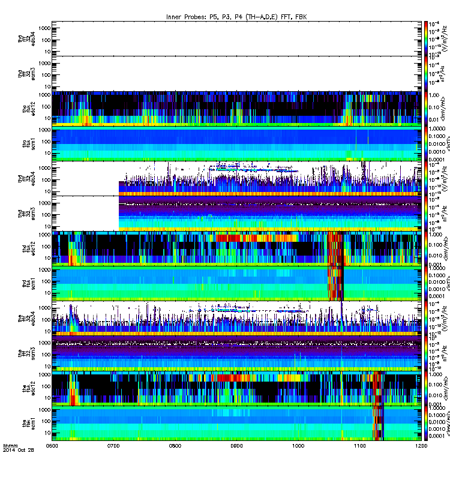Click the 0800 time axis label
The image size is (450, 480).
[x=175, y=446]
